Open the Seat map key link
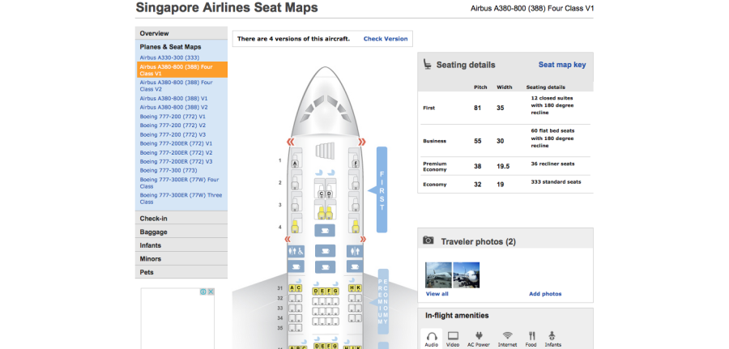 561,65
